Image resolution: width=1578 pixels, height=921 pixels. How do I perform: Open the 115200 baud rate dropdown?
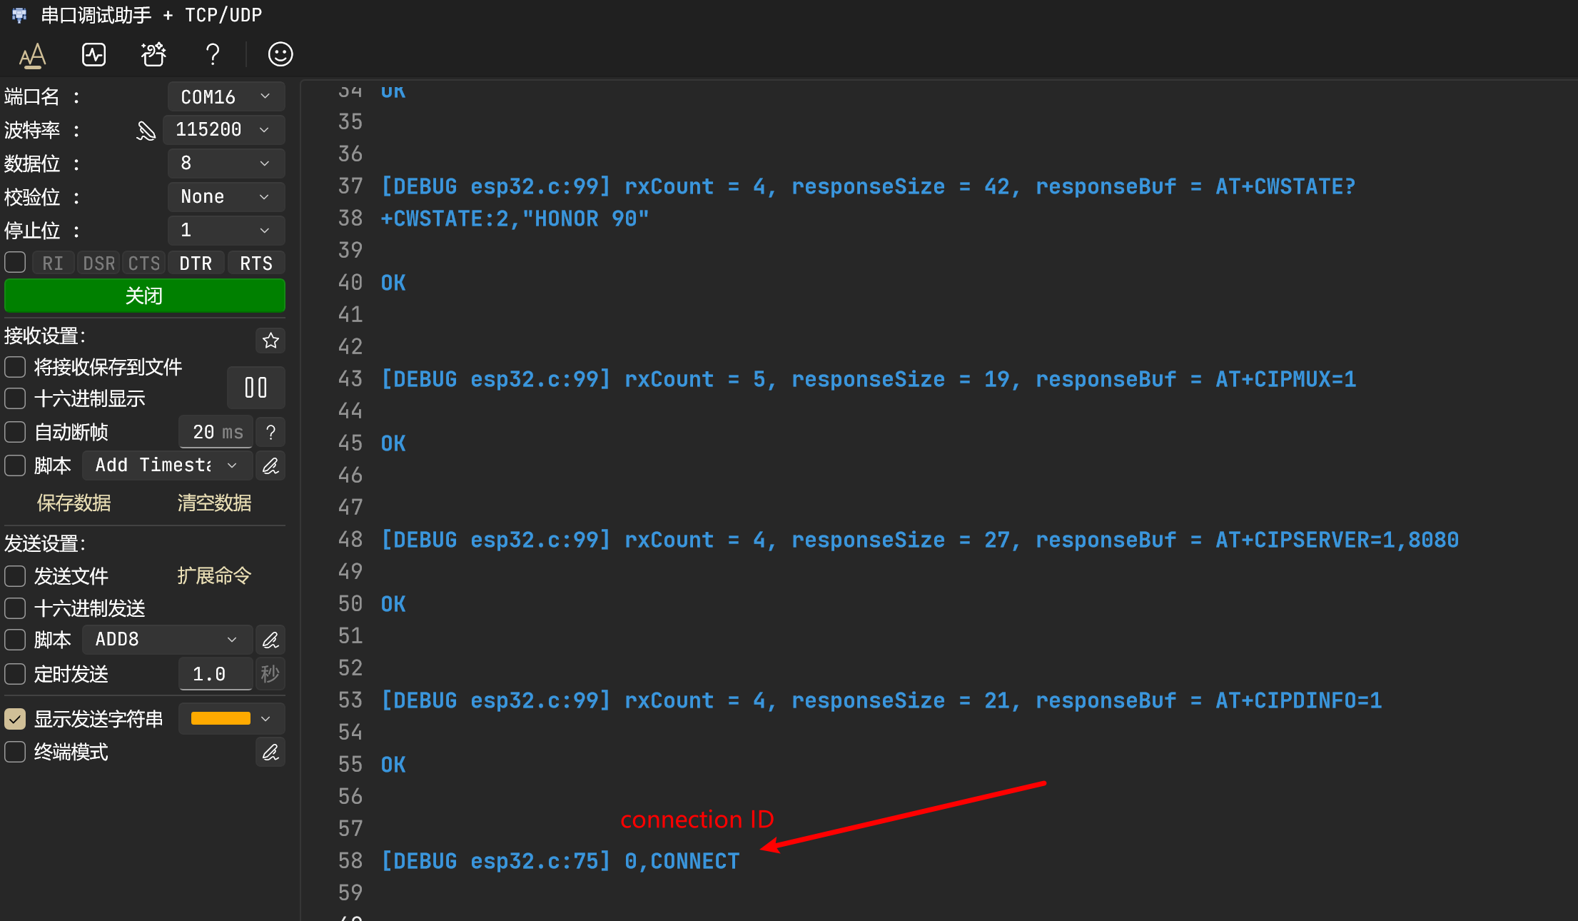224,130
